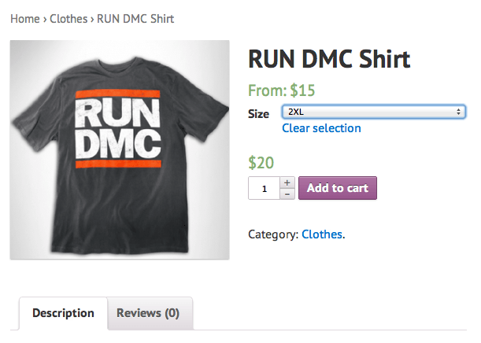The width and height of the screenshot is (481, 343).
Task: Click the arrows on the Size selector
Action: coord(459,112)
